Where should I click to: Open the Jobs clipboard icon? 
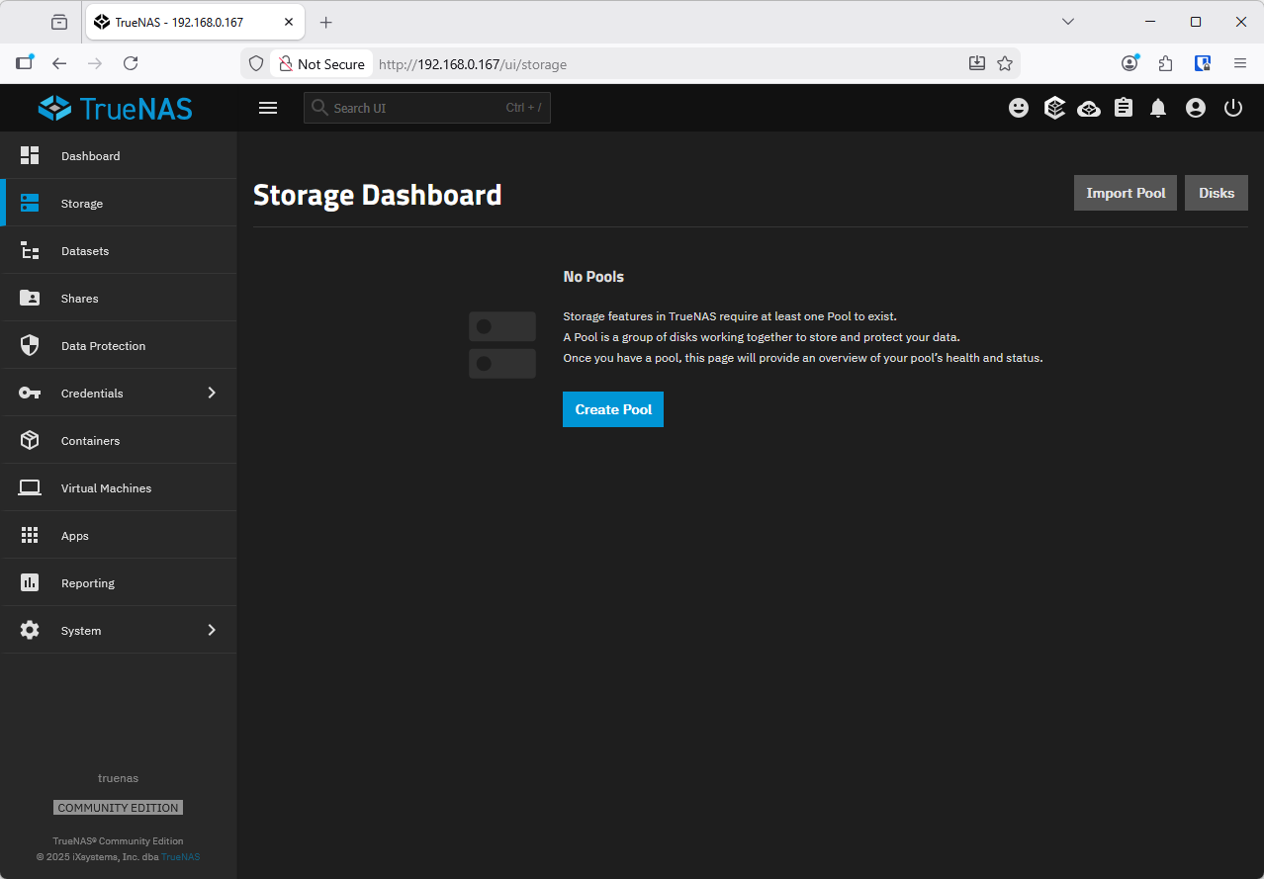click(1124, 108)
